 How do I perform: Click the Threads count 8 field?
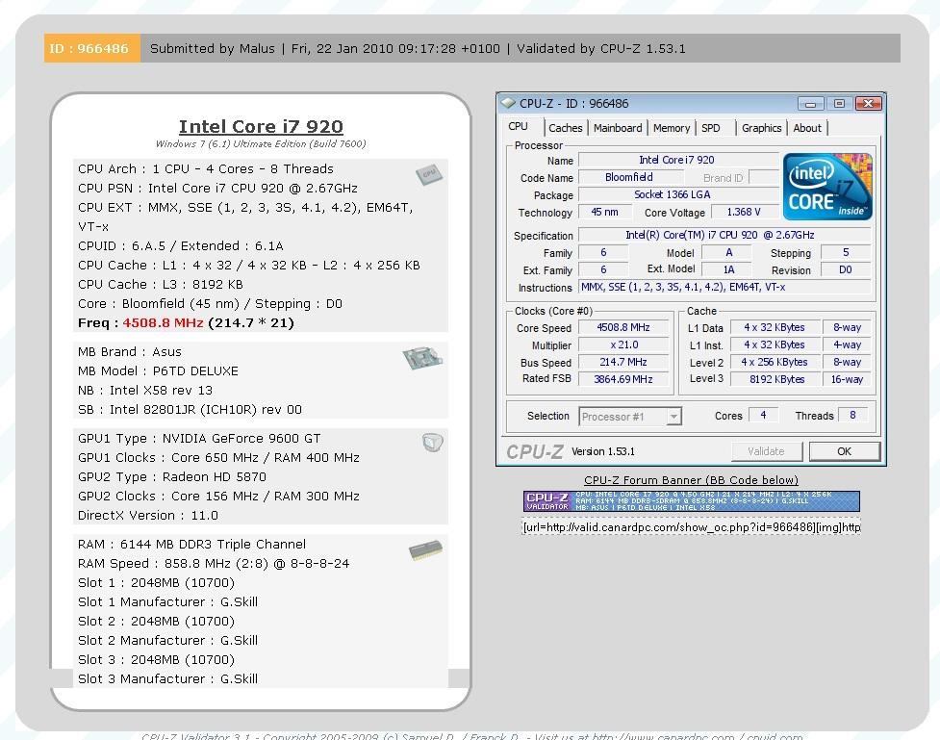coord(853,415)
